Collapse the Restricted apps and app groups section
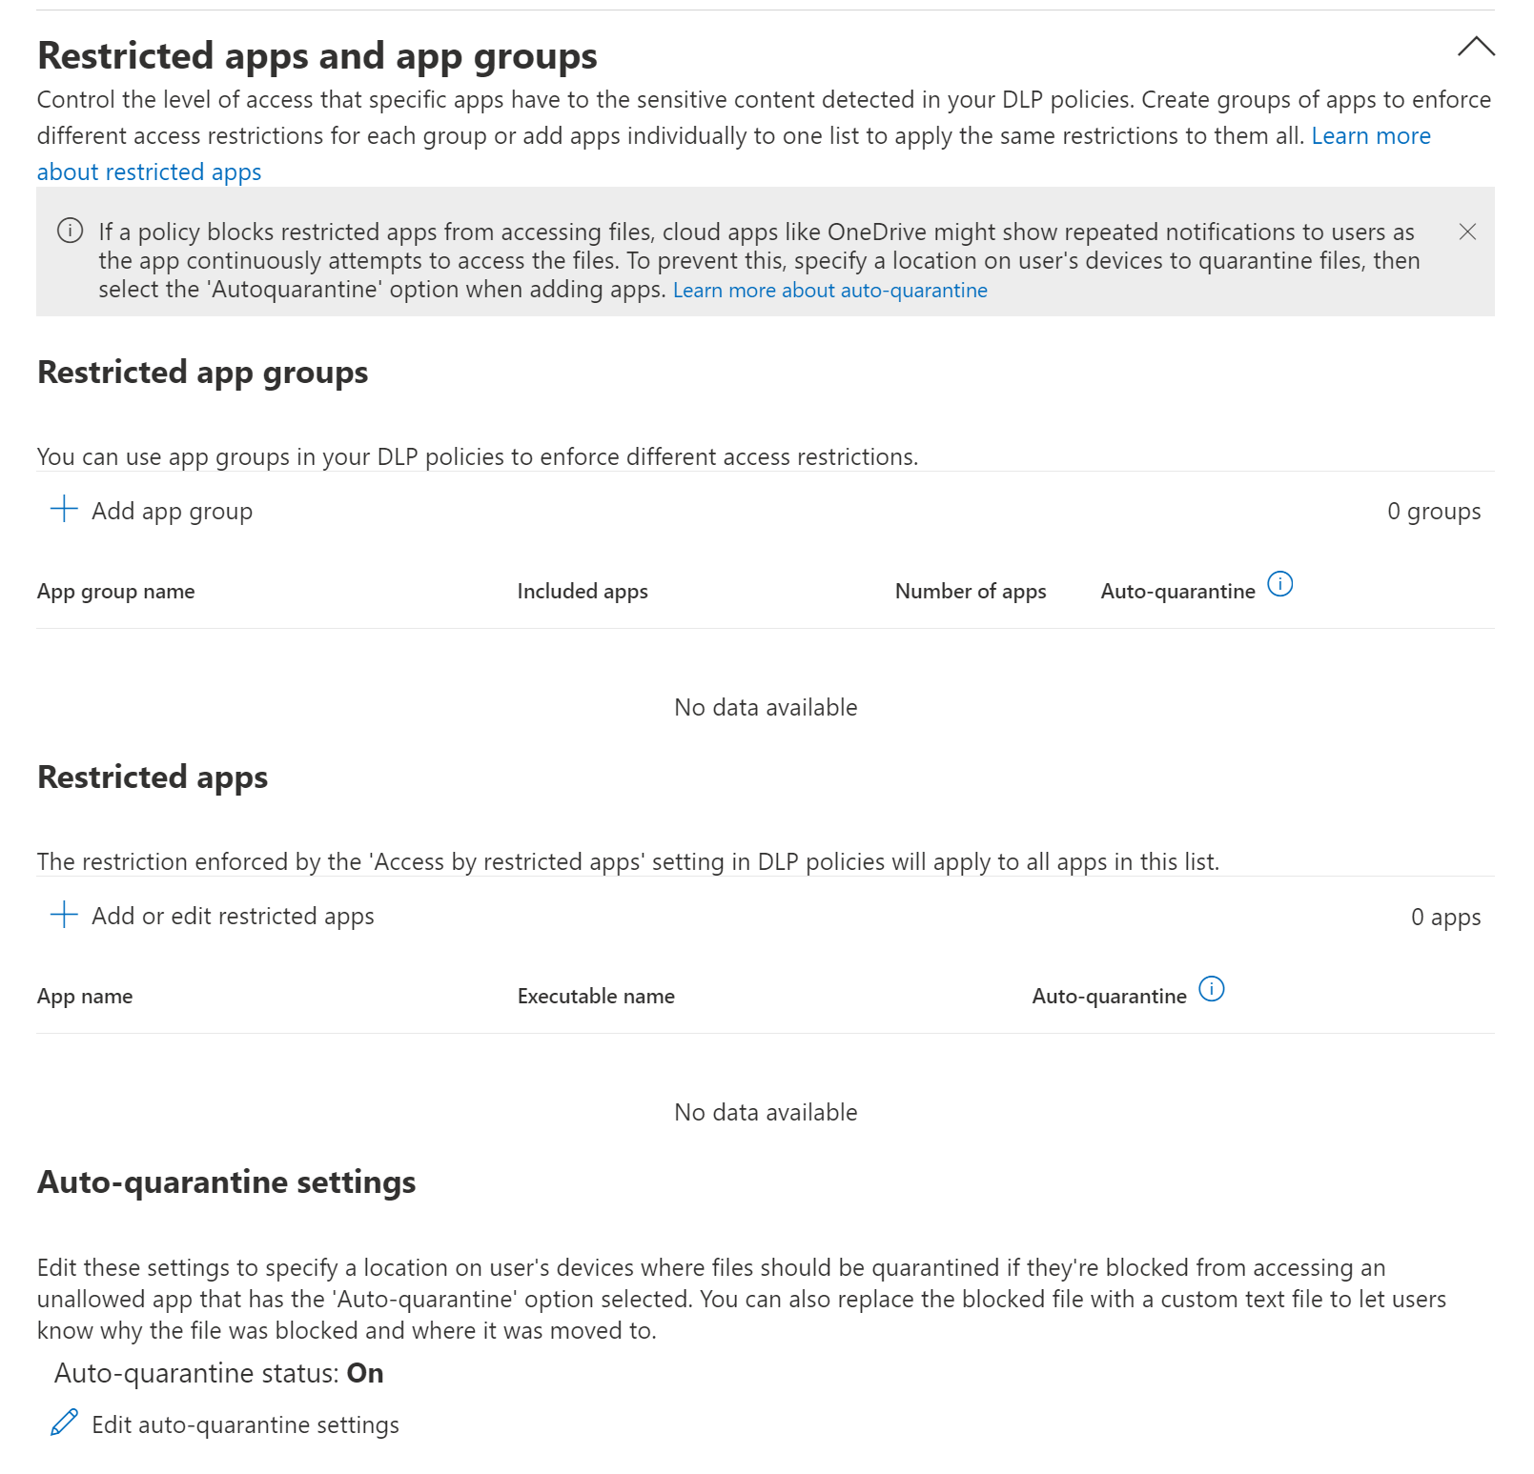 tap(1475, 48)
